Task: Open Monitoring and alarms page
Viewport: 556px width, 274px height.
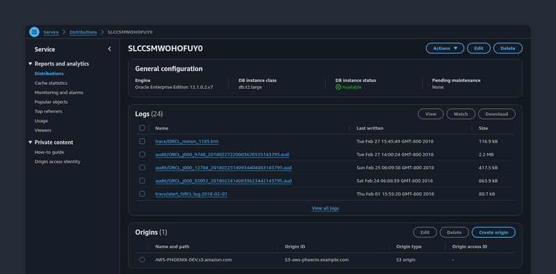Action: point(59,92)
